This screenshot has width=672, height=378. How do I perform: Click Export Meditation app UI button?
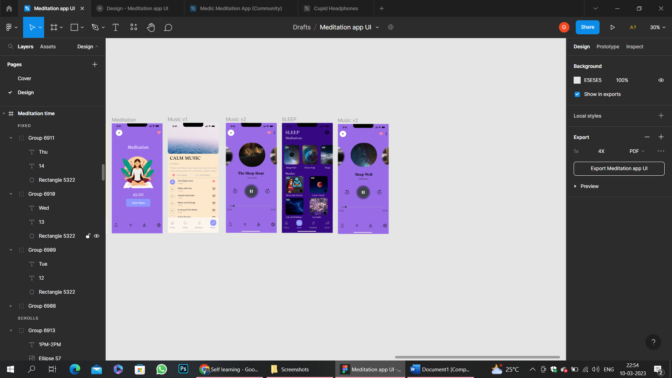point(619,168)
